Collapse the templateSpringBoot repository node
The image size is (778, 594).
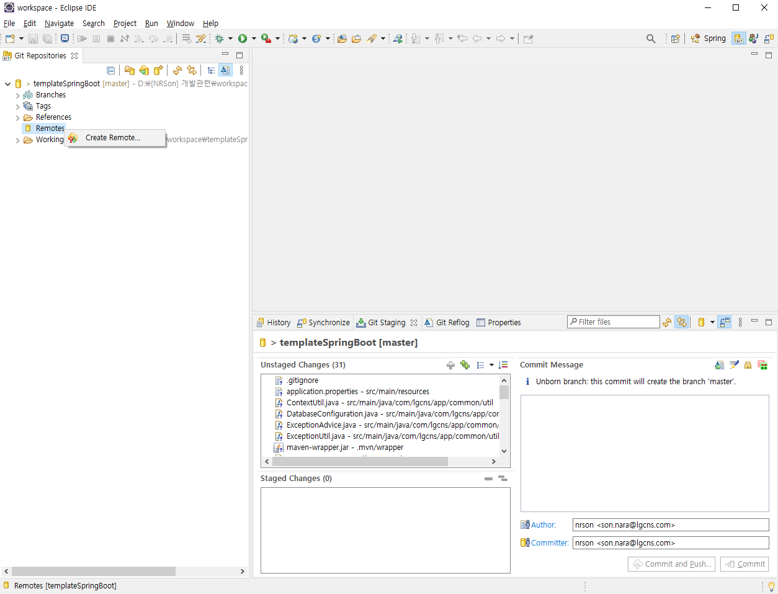pos(7,83)
